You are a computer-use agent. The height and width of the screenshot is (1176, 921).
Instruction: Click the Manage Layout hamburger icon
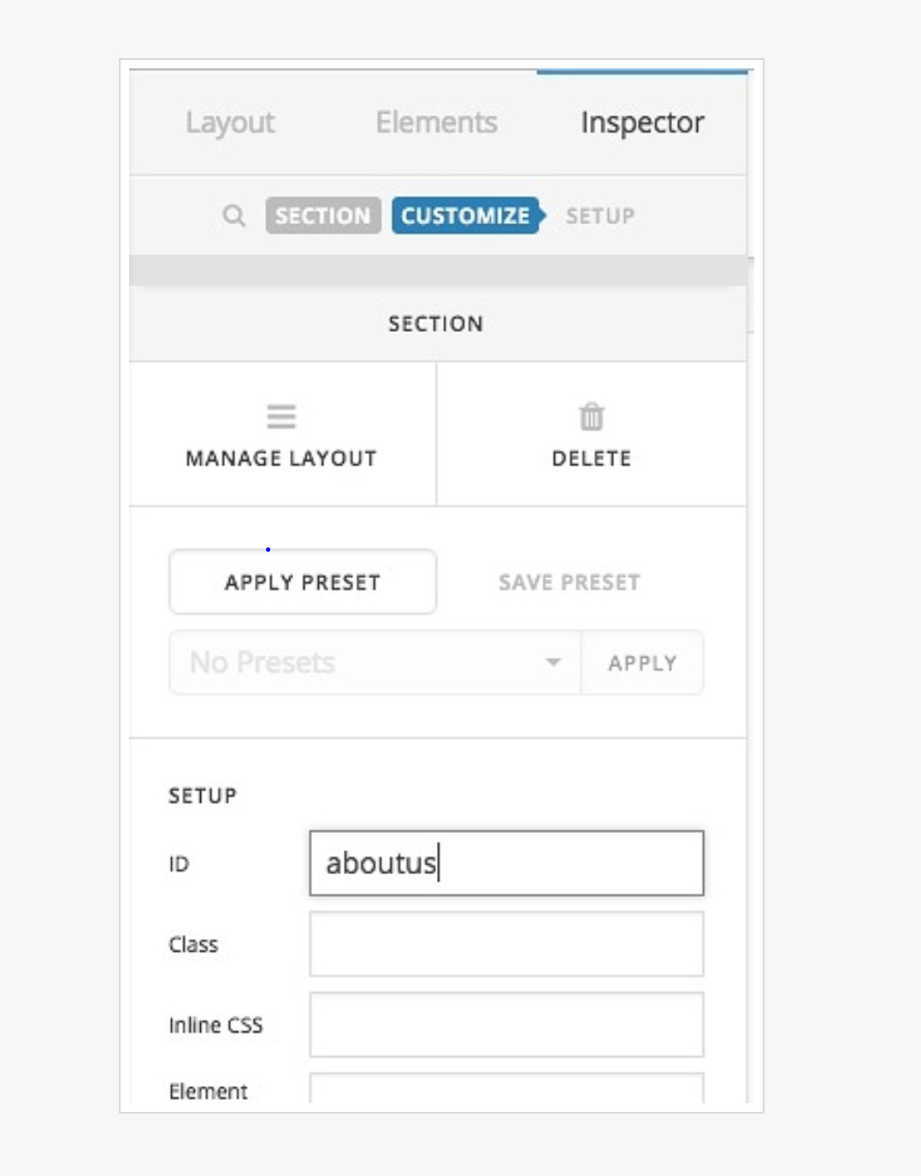281,417
